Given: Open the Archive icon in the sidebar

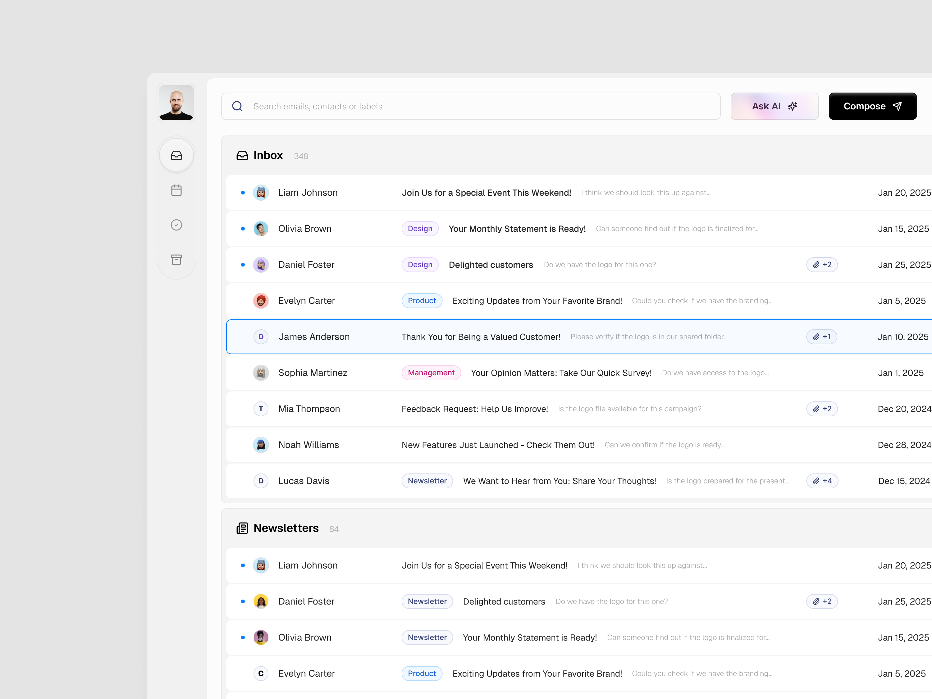Looking at the screenshot, I should (176, 259).
